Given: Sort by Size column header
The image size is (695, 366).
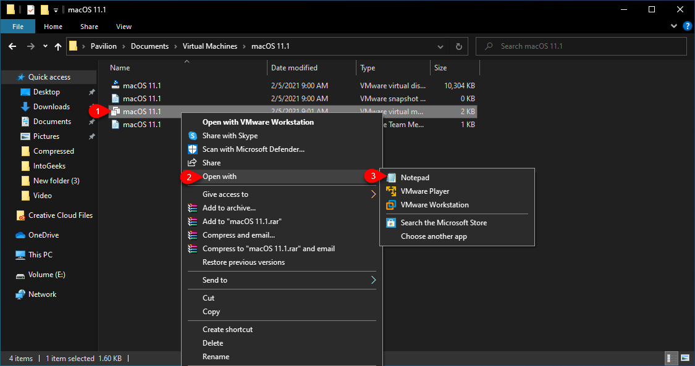Looking at the screenshot, I should [x=455, y=68].
